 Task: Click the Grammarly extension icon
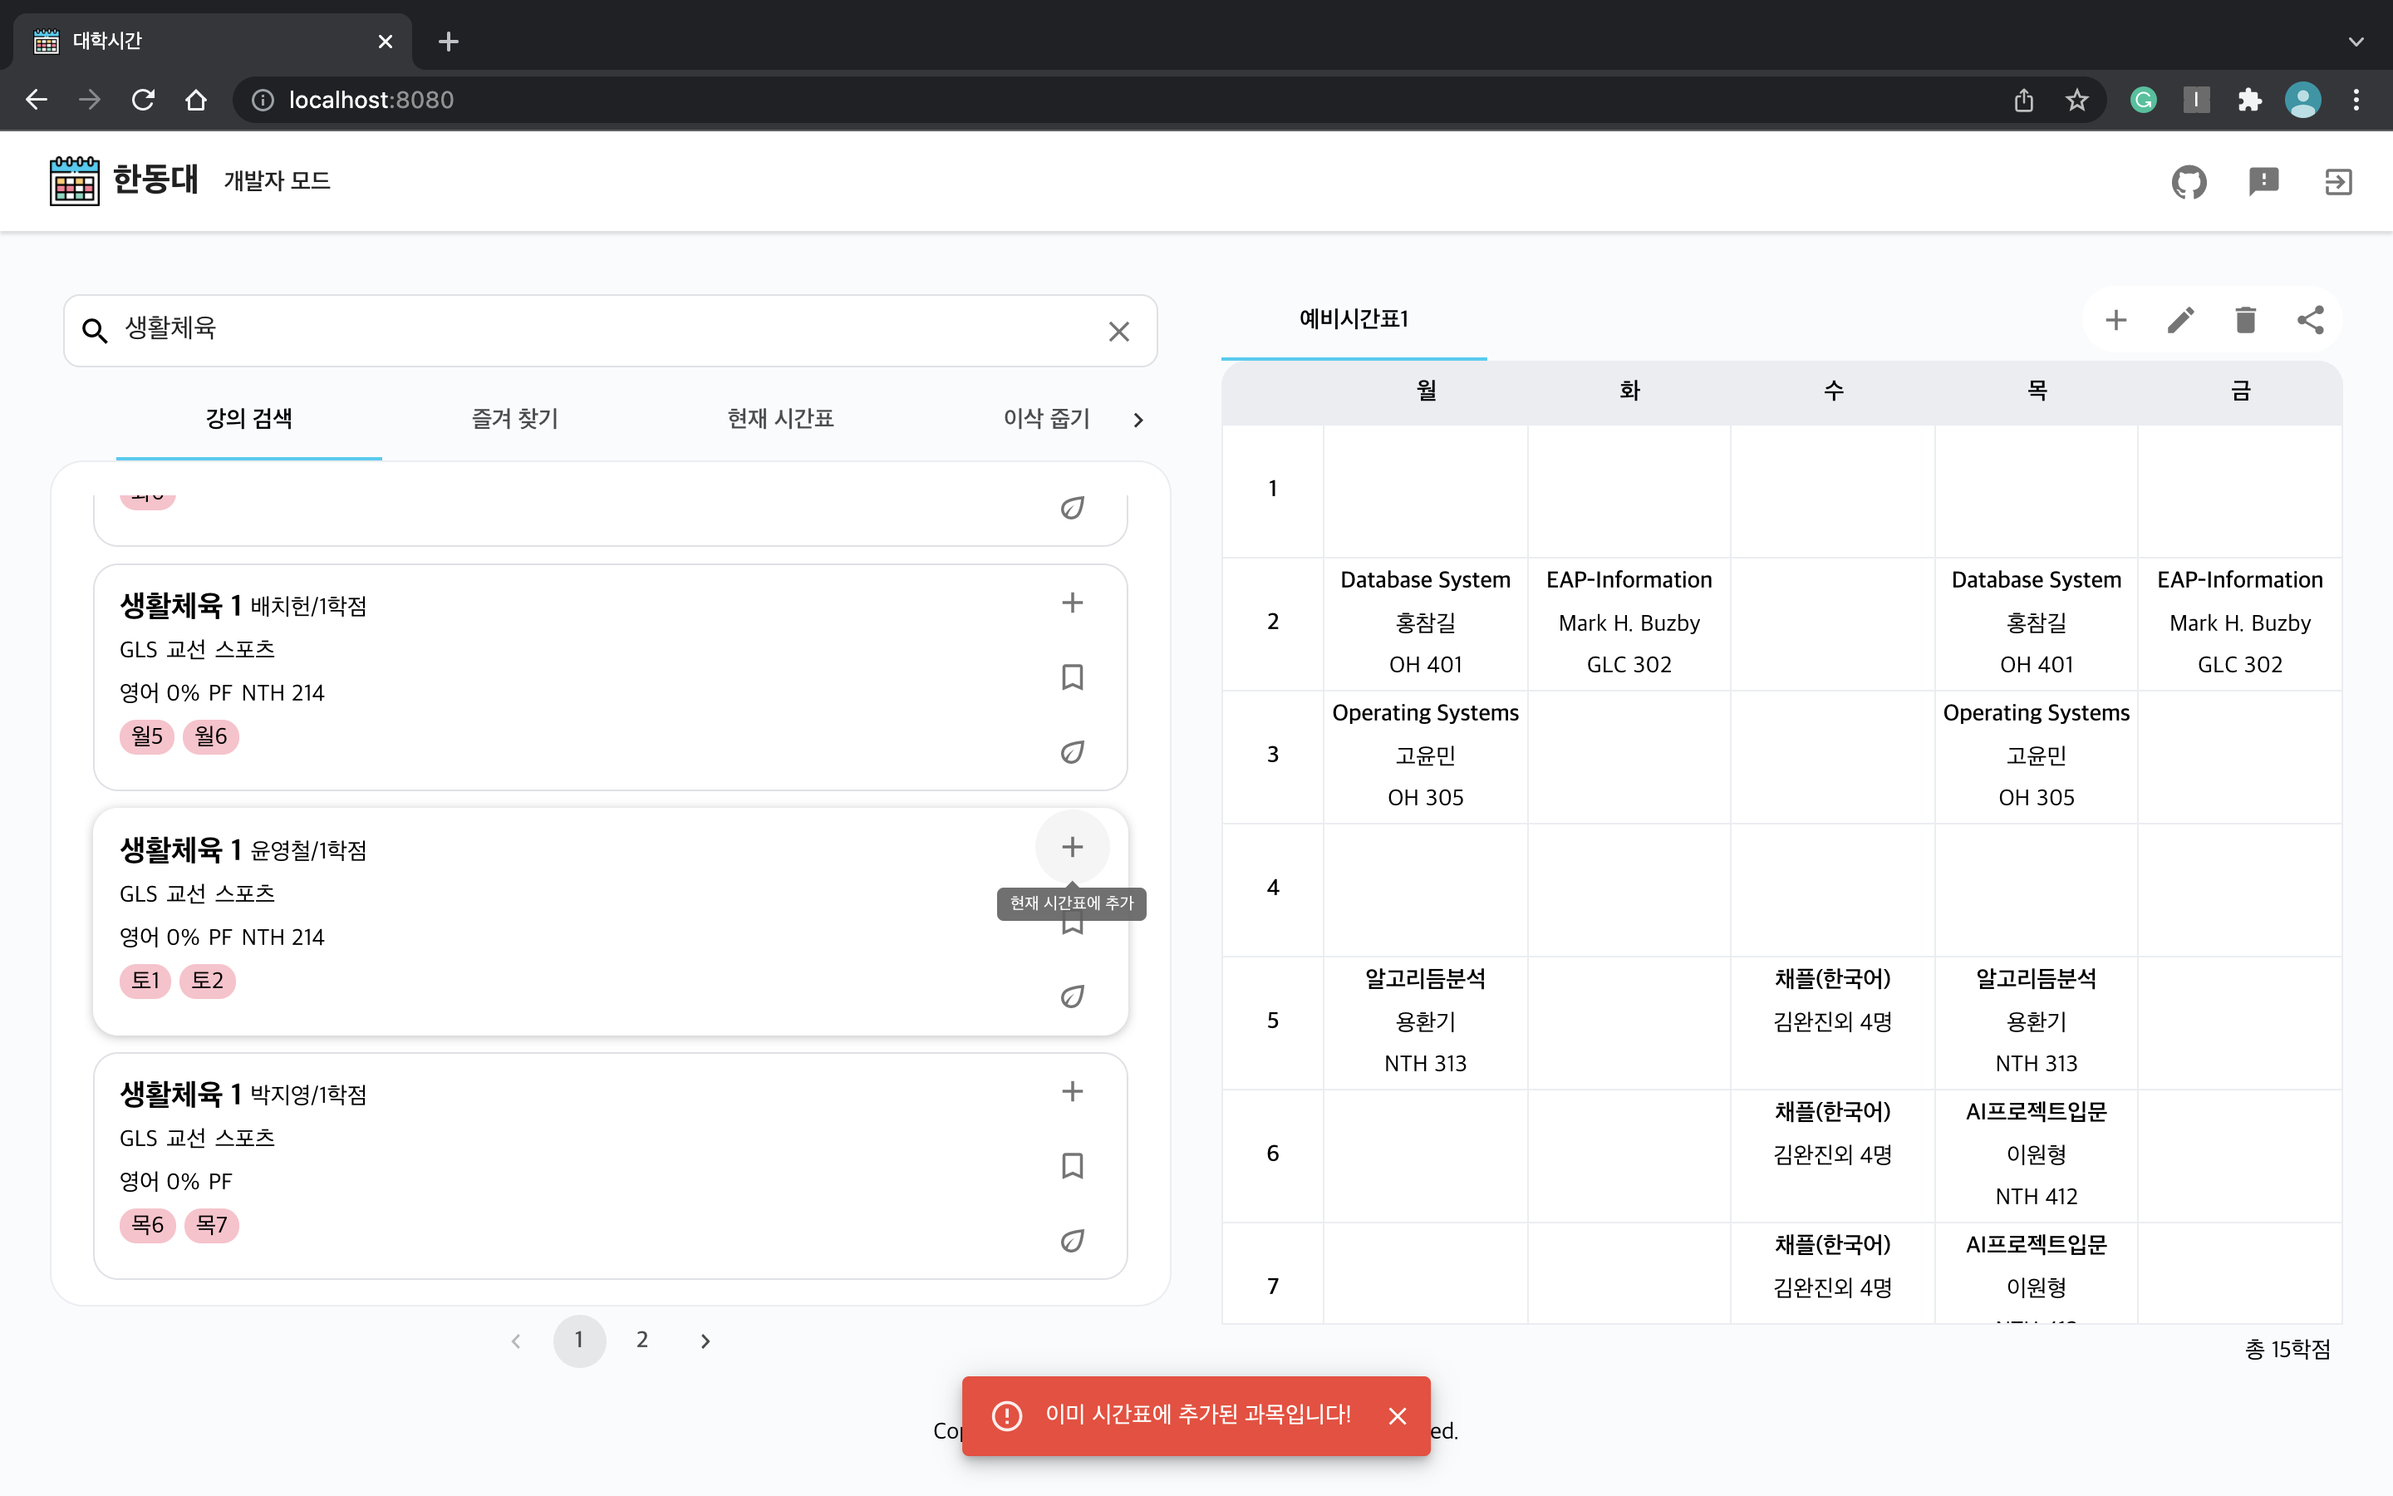pyautogui.click(x=2143, y=99)
